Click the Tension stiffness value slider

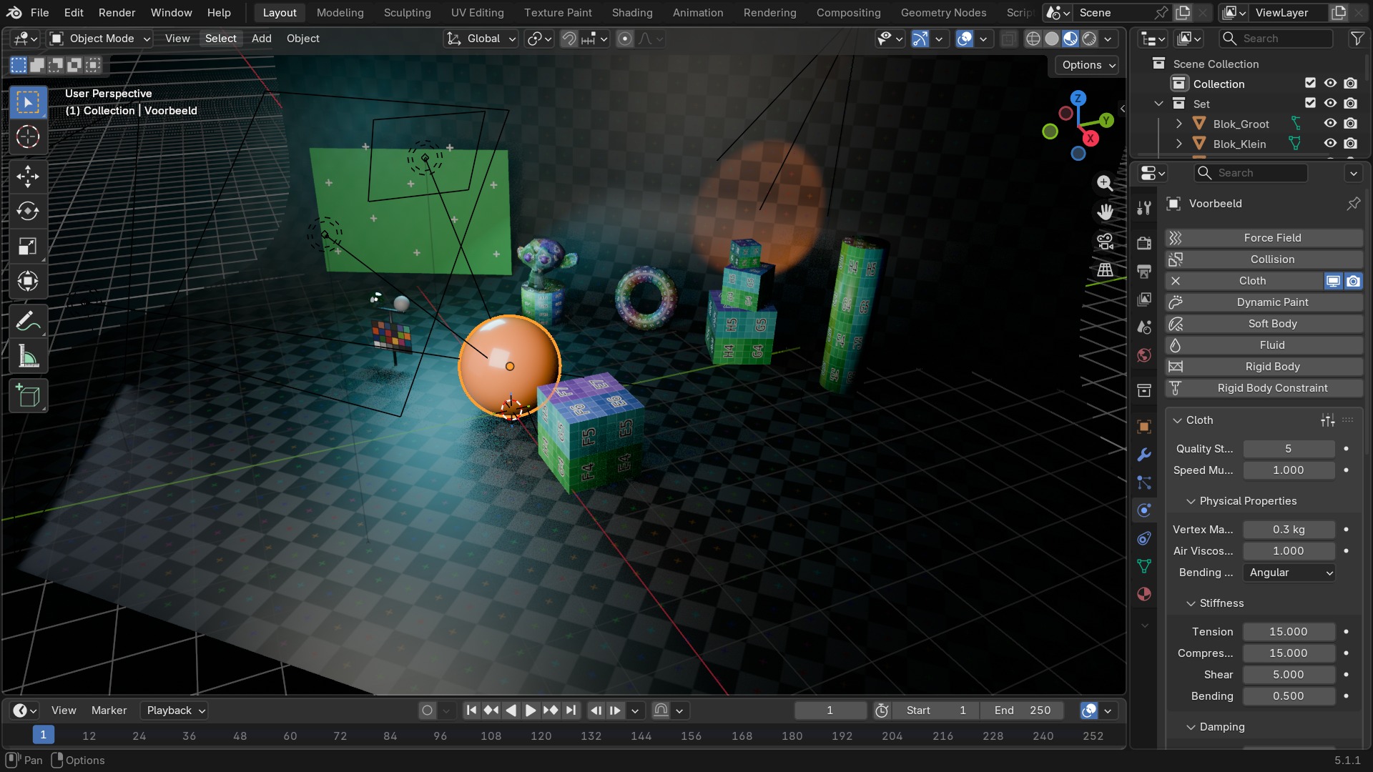[1289, 632]
